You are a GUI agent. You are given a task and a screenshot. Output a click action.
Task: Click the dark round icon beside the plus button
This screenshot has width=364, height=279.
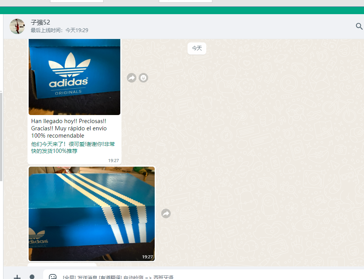(x=32, y=277)
